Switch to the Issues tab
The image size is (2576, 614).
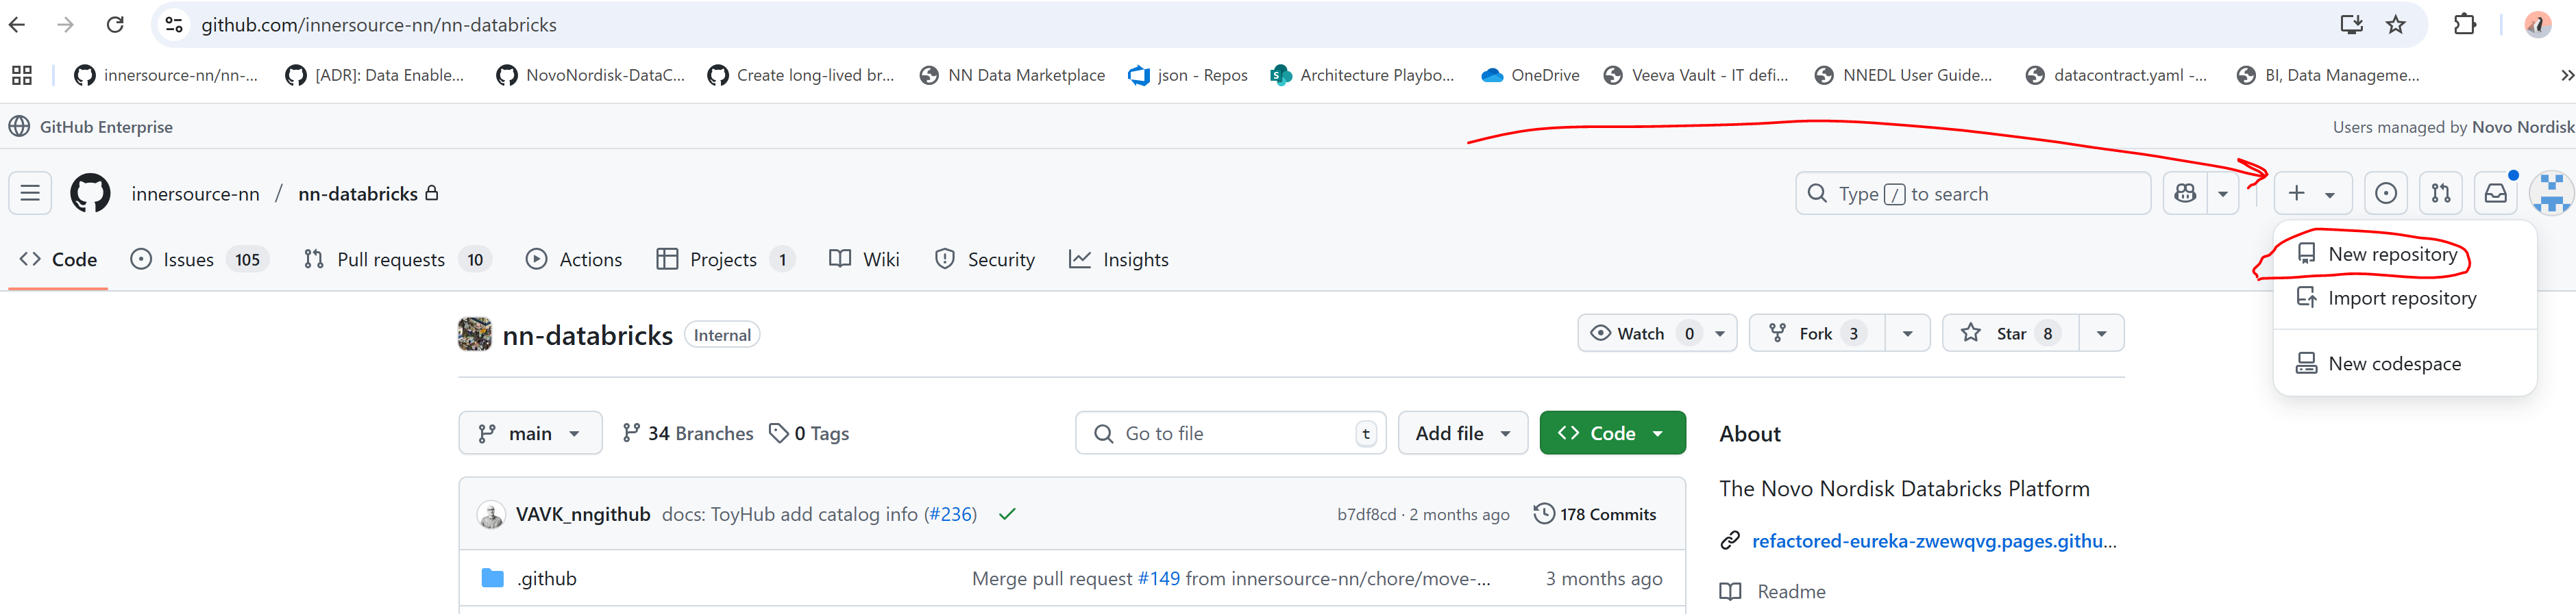tap(200, 259)
